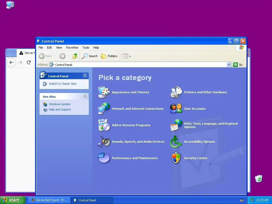This screenshot has width=272, height=204.
Task: Click the Sounds, Speech, and Audio speaker icon
Action: (104, 142)
